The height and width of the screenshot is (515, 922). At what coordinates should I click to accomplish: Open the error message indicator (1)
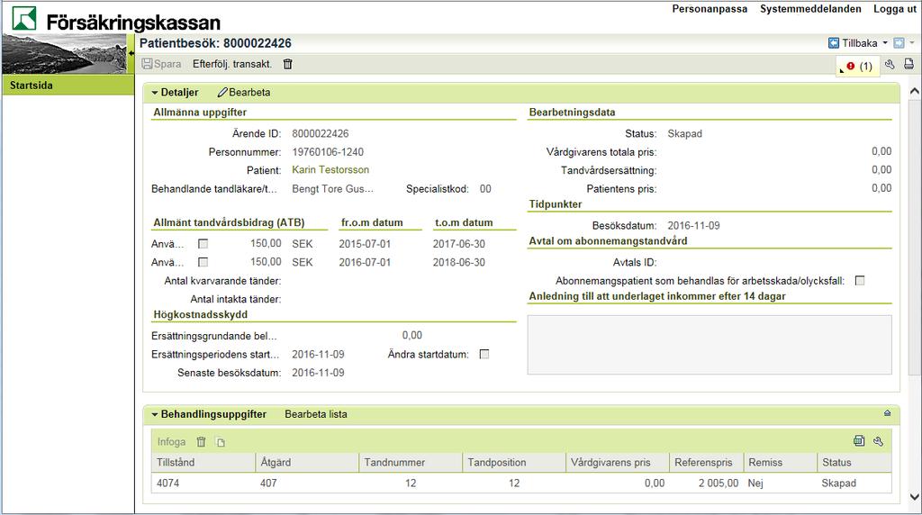(858, 66)
